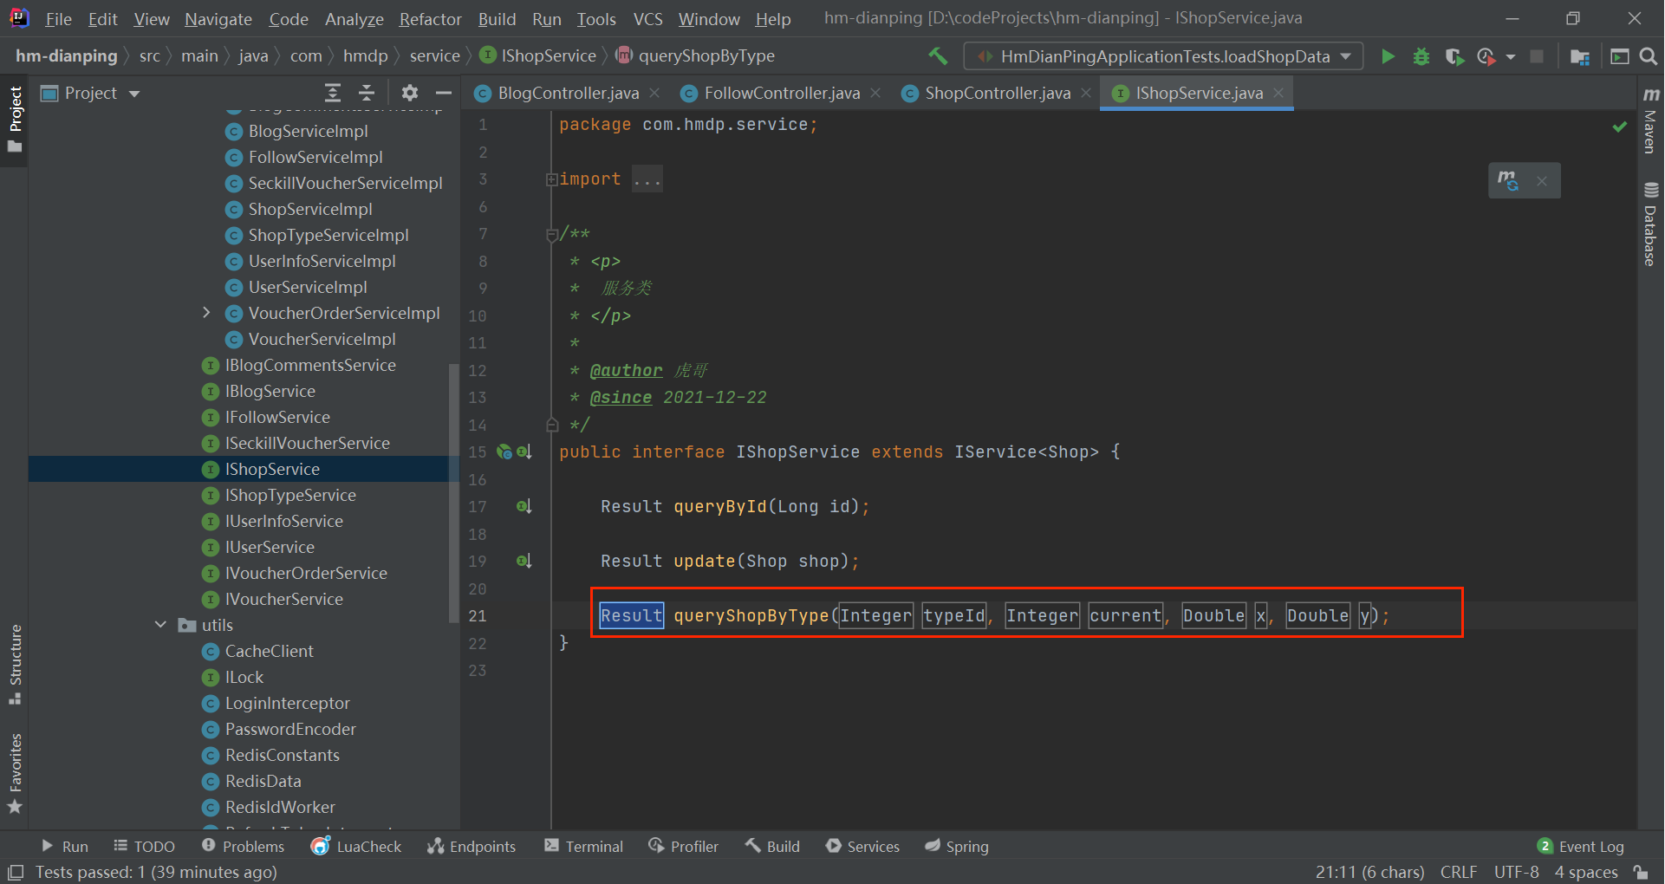
Task: Dismiss the Maven changes popup
Action: [x=1542, y=181]
